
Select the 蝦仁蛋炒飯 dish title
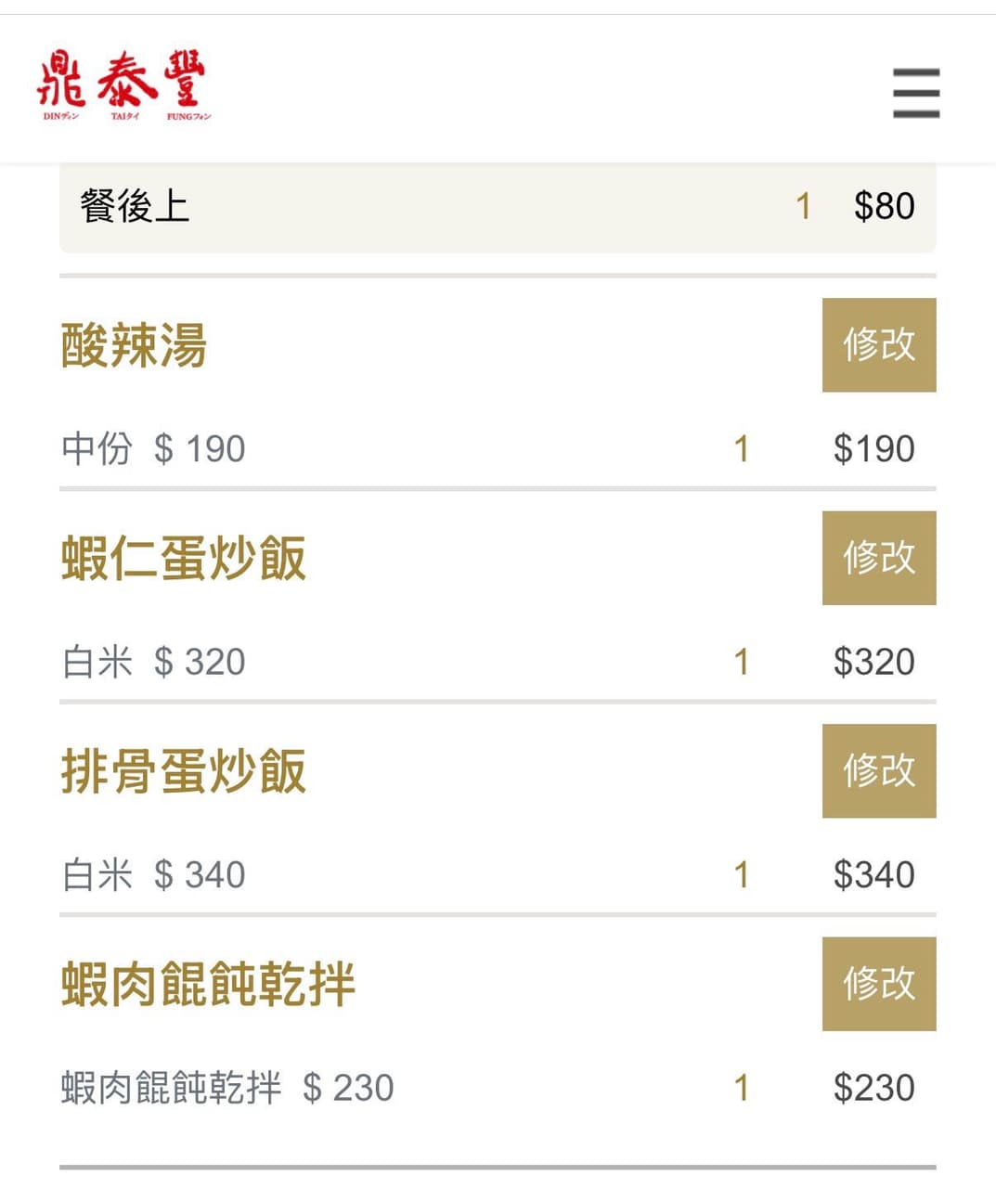coord(183,558)
